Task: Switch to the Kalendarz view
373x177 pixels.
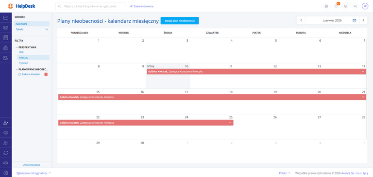Action: [32, 24]
